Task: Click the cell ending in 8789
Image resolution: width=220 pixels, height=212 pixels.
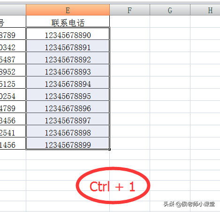Action: (13, 34)
